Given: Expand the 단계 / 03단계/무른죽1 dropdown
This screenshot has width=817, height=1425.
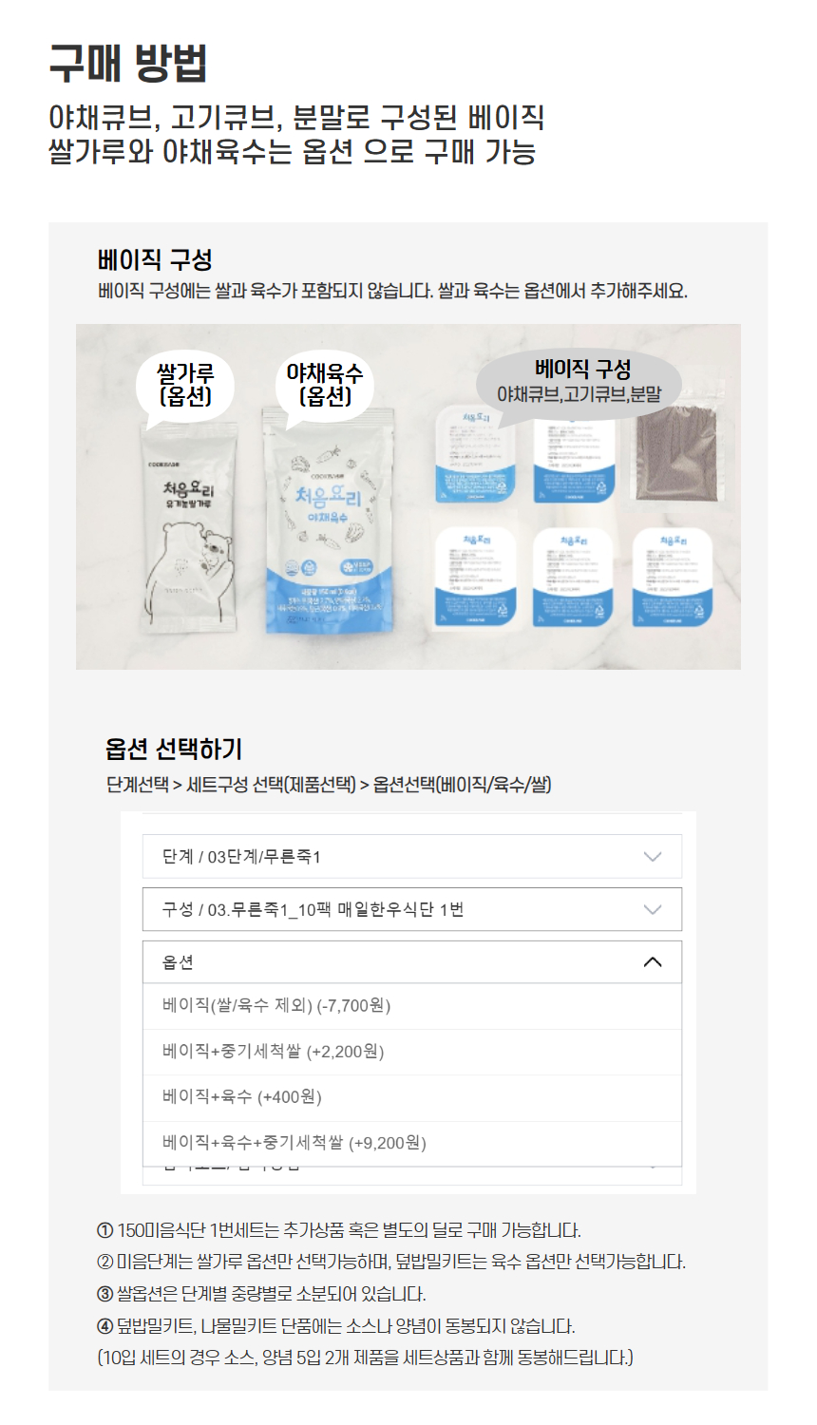Looking at the screenshot, I should [x=412, y=856].
